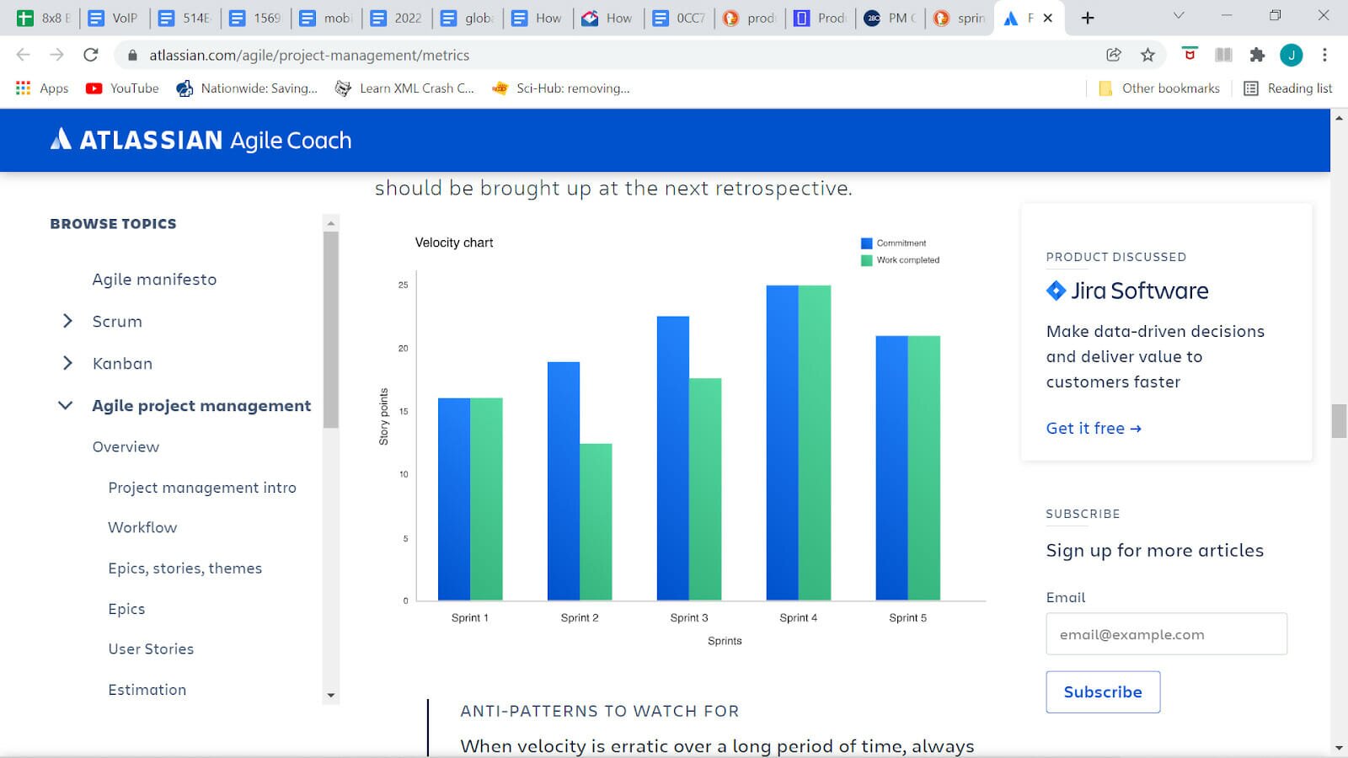Follow the Get it free link
The image size is (1348, 758).
click(1094, 428)
